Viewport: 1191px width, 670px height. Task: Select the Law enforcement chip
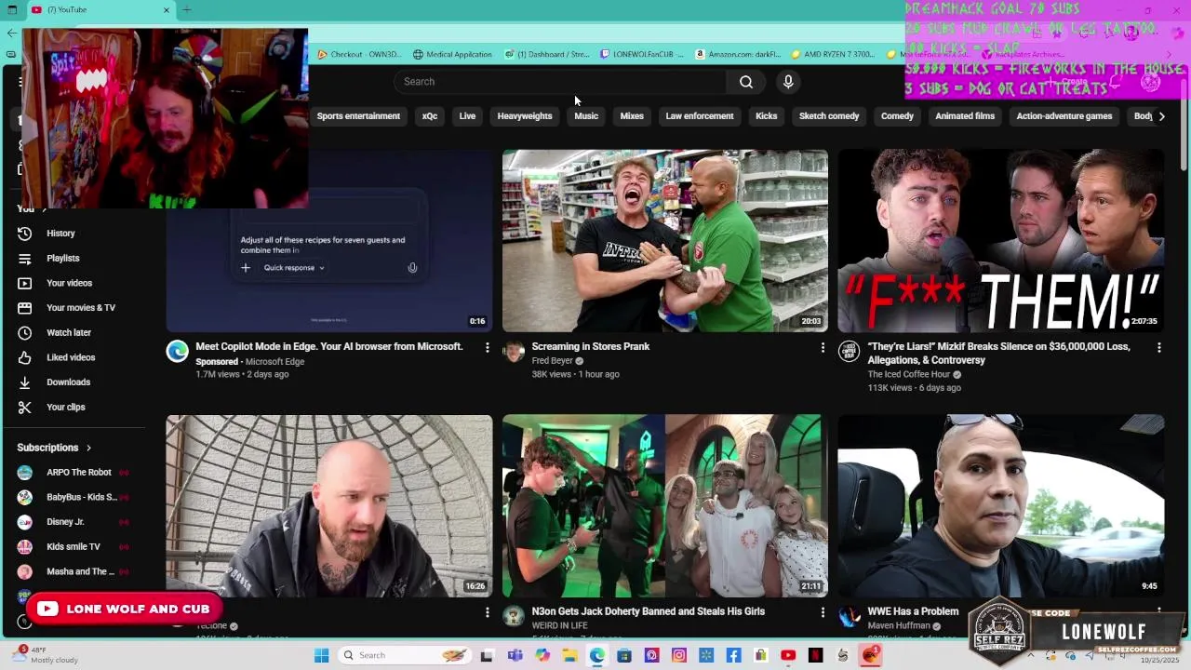(x=700, y=116)
